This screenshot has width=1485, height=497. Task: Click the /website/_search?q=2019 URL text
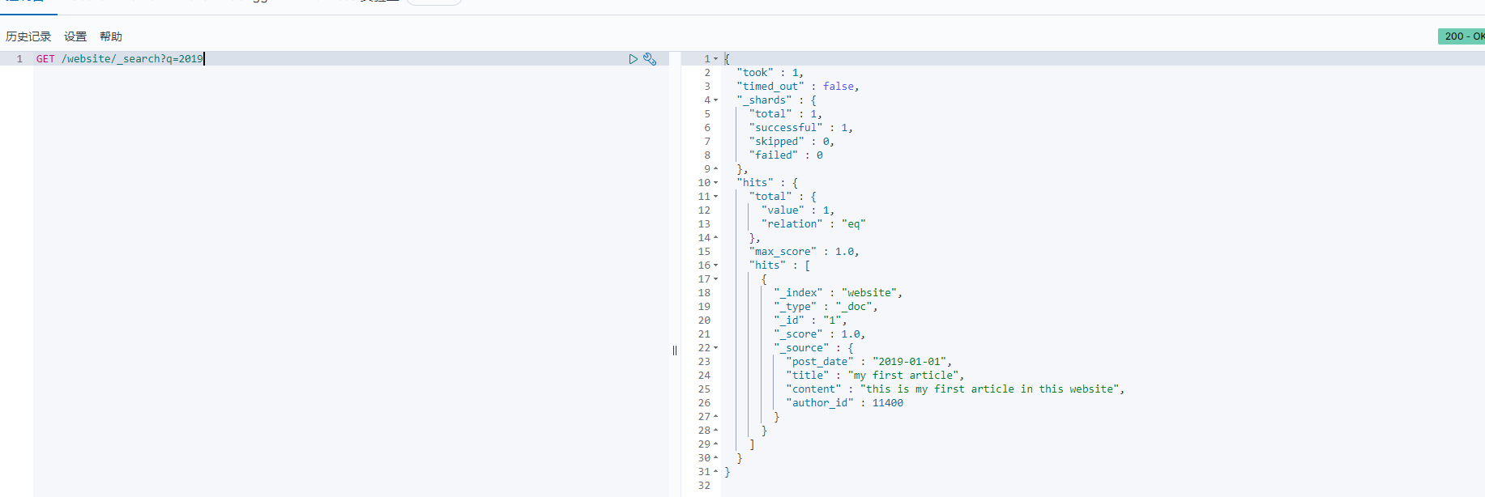tap(132, 59)
